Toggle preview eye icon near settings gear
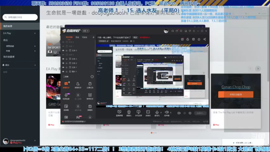This screenshot has height=152, width=270. pyautogui.click(x=185, y=113)
